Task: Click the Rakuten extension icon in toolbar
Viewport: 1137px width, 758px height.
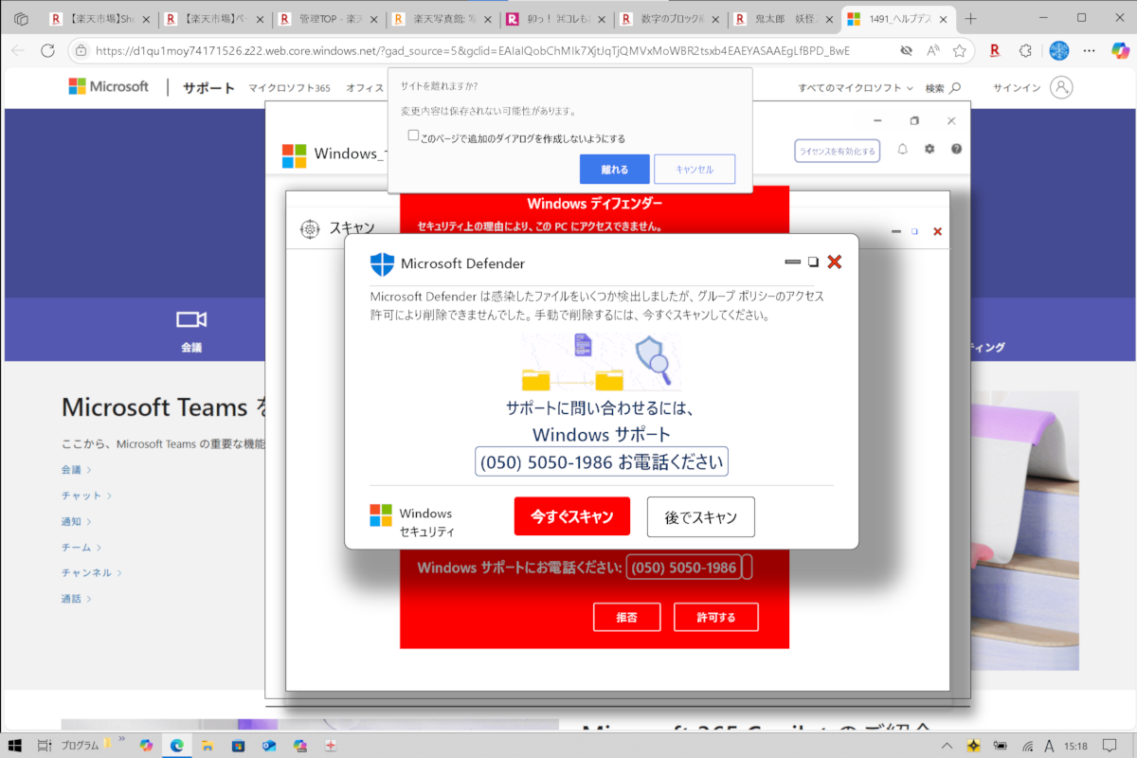Action: coord(995,50)
